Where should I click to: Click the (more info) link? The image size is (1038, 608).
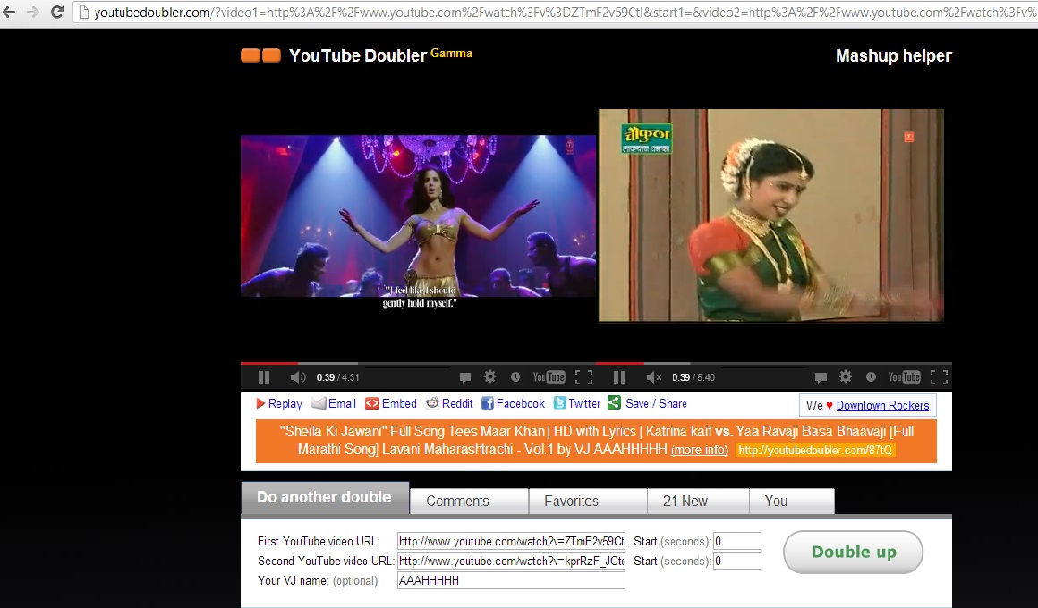[699, 451]
